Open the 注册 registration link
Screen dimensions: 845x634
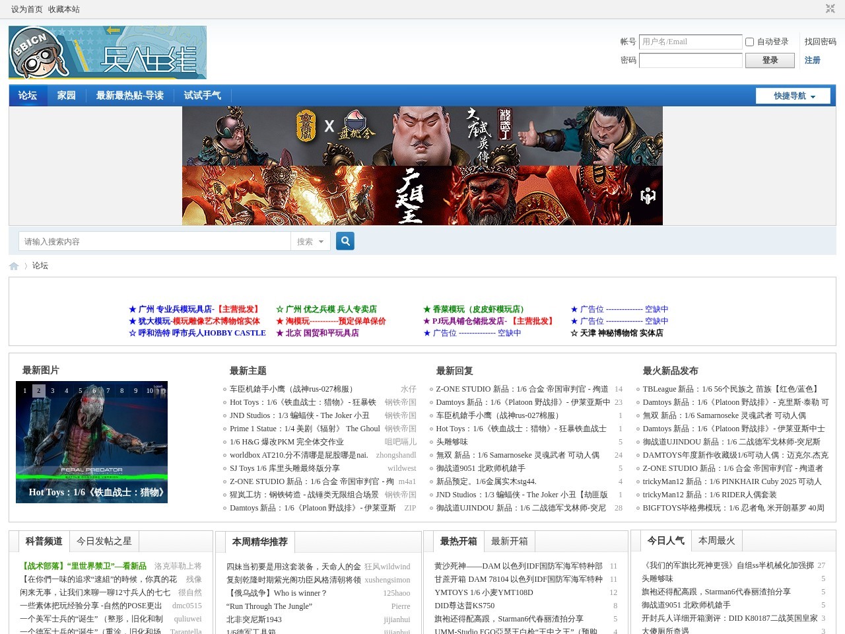click(811, 60)
